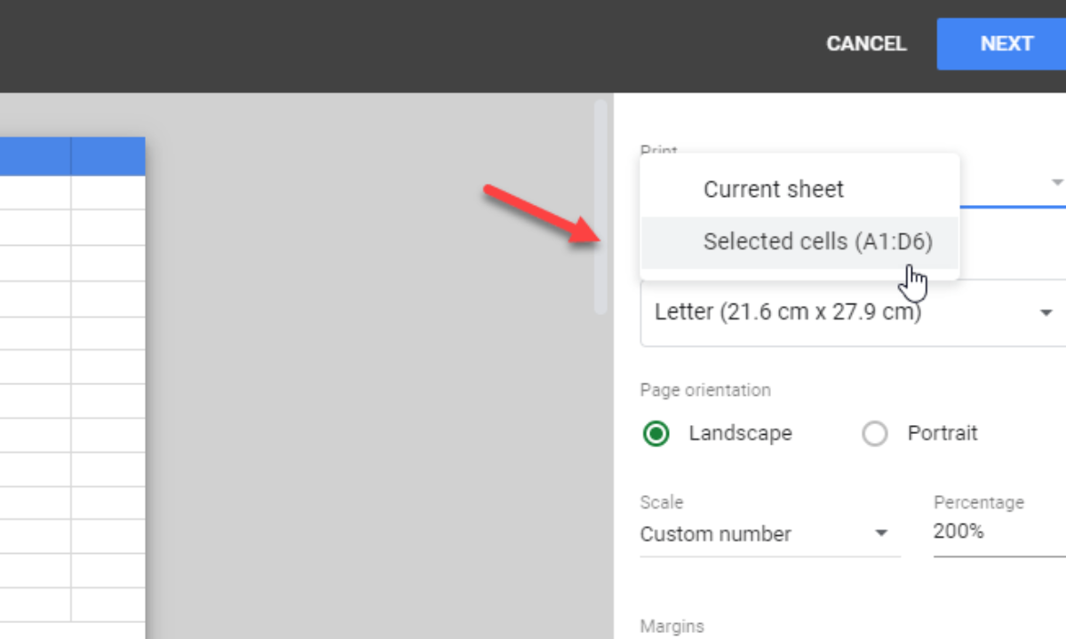This screenshot has height=639, width=1066.
Task: Select the Portrait orientation radio button
Action: [875, 433]
